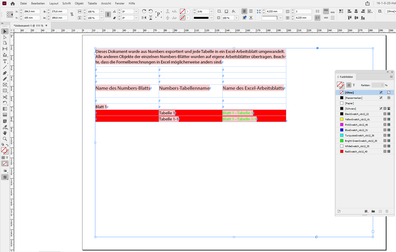The image size is (396, 252).
Task: Pick the Pen tool
Action: (x=5, y=73)
